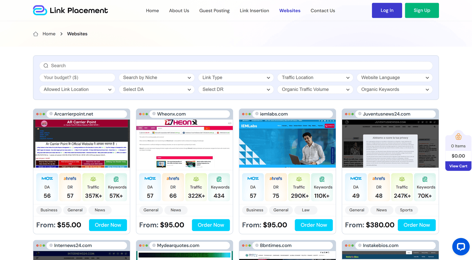
Task: Click the Traffic icon on Juventusnews24 card
Action: point(402,179)
